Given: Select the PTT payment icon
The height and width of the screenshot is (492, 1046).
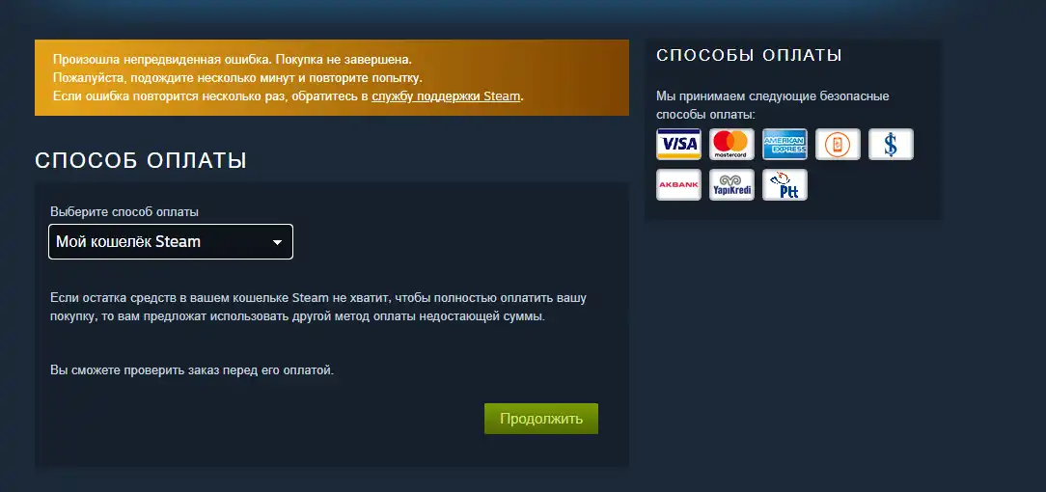Looking at the screenshot, I should point(785,184).
